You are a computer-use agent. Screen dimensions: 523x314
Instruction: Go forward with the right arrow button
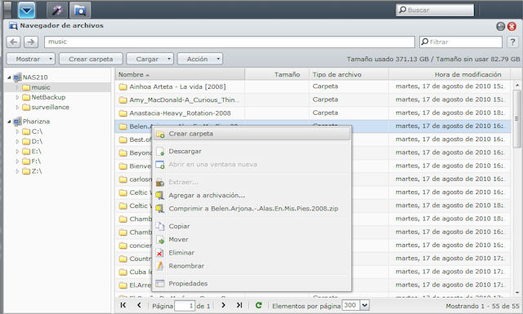click(x=31, y=42)
